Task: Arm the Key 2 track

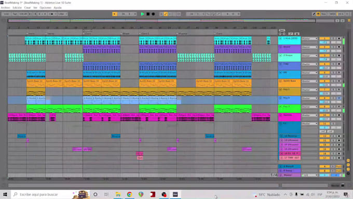Action: tap(339, 98)
